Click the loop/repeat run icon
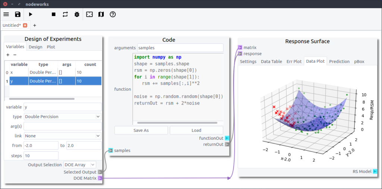 tap(65, 14)
